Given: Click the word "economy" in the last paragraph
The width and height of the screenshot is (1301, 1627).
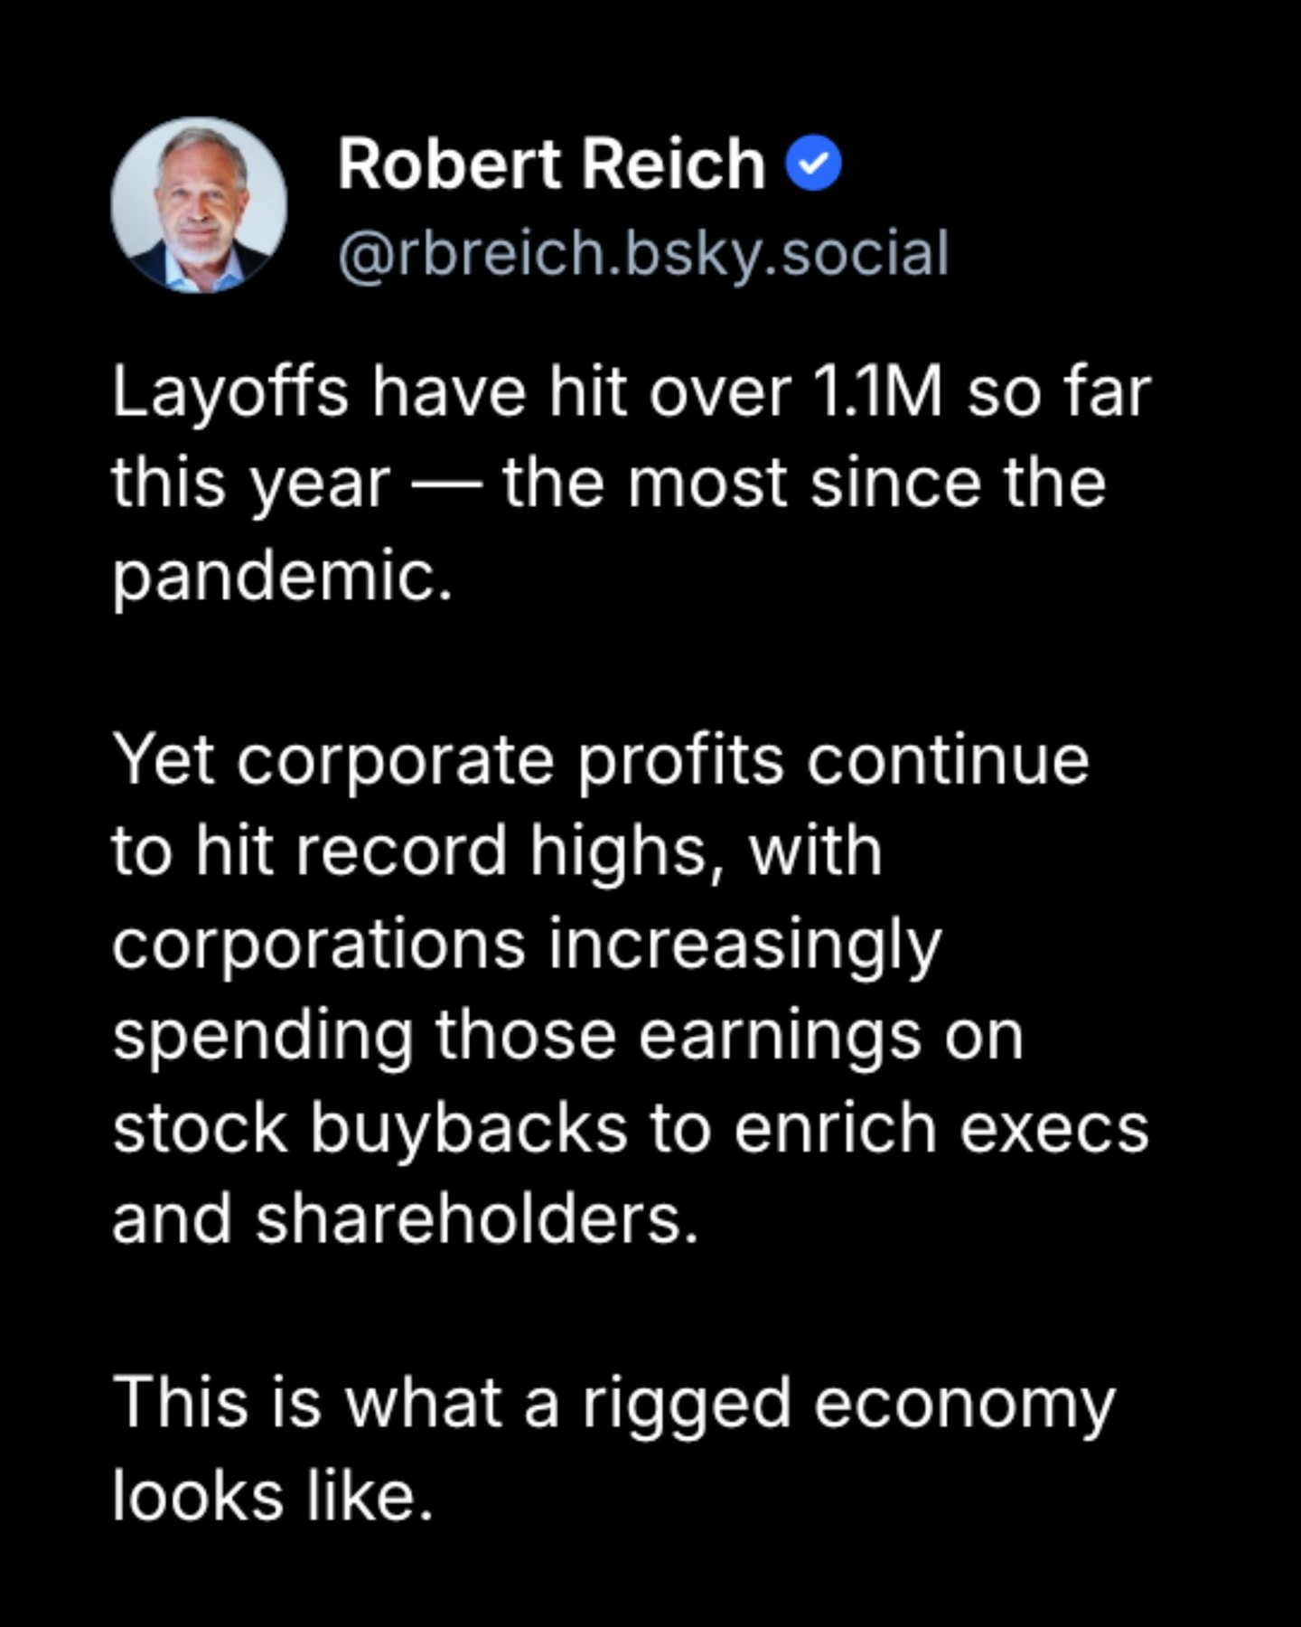Looking at the screenshot, I should (964, 1405).
